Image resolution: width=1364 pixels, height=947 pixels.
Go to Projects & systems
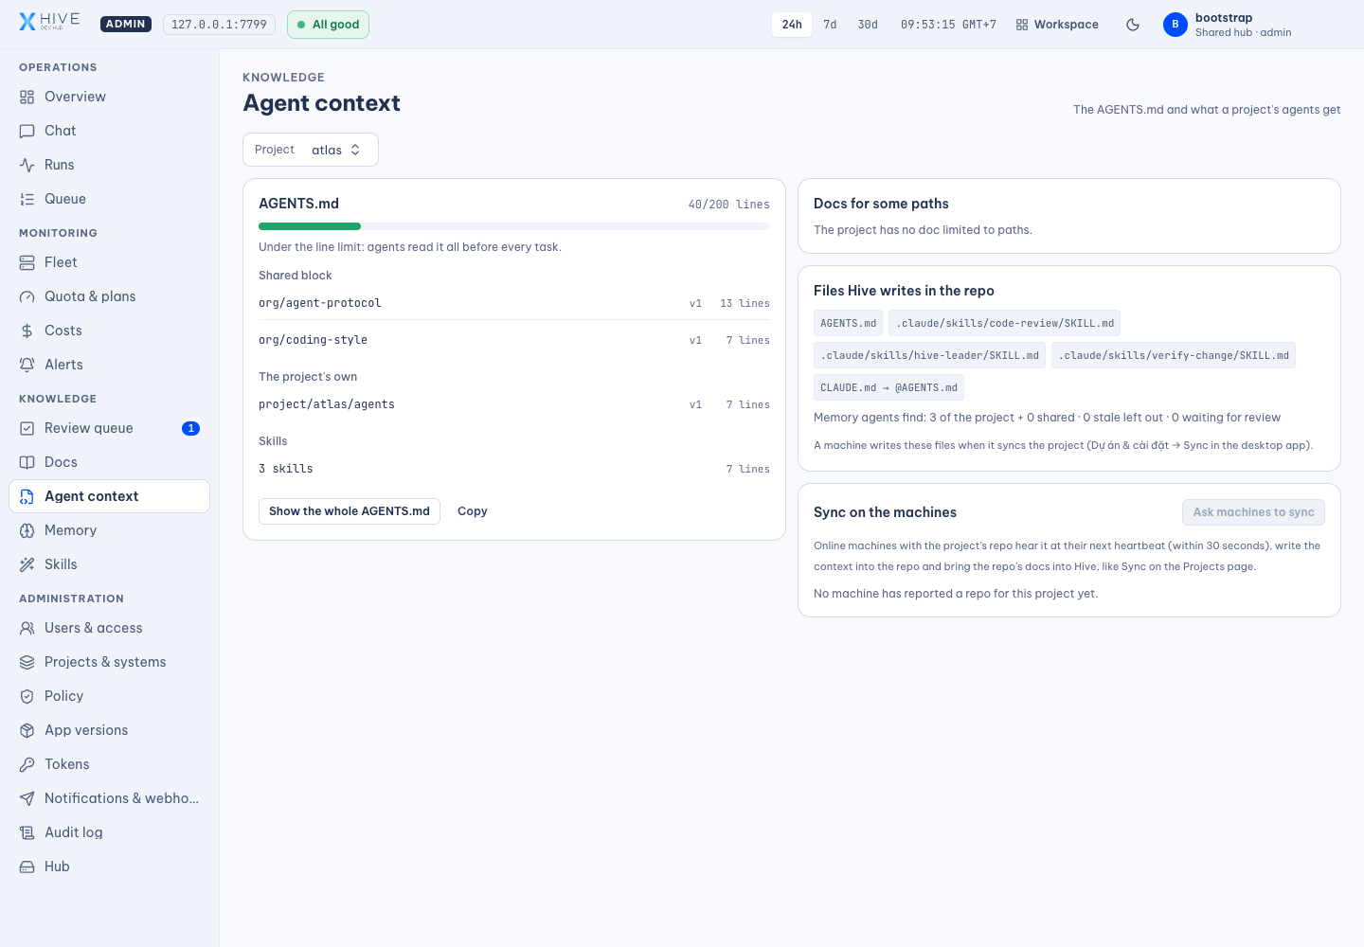pos(109,662)
